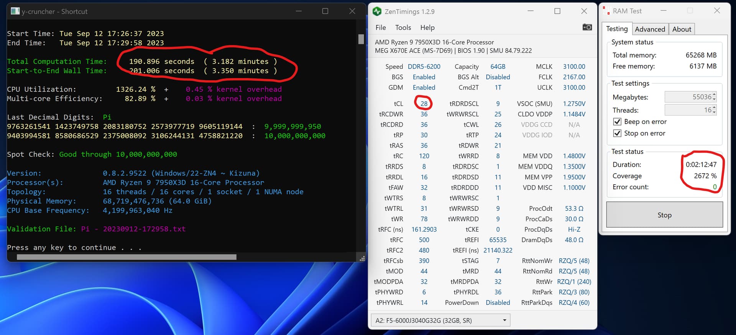Increase the Megabytes value with spinner arrow
This screenshot has width=736, height=335.
click(714, 94)
